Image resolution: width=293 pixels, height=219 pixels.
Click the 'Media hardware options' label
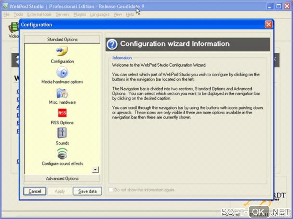62,82
